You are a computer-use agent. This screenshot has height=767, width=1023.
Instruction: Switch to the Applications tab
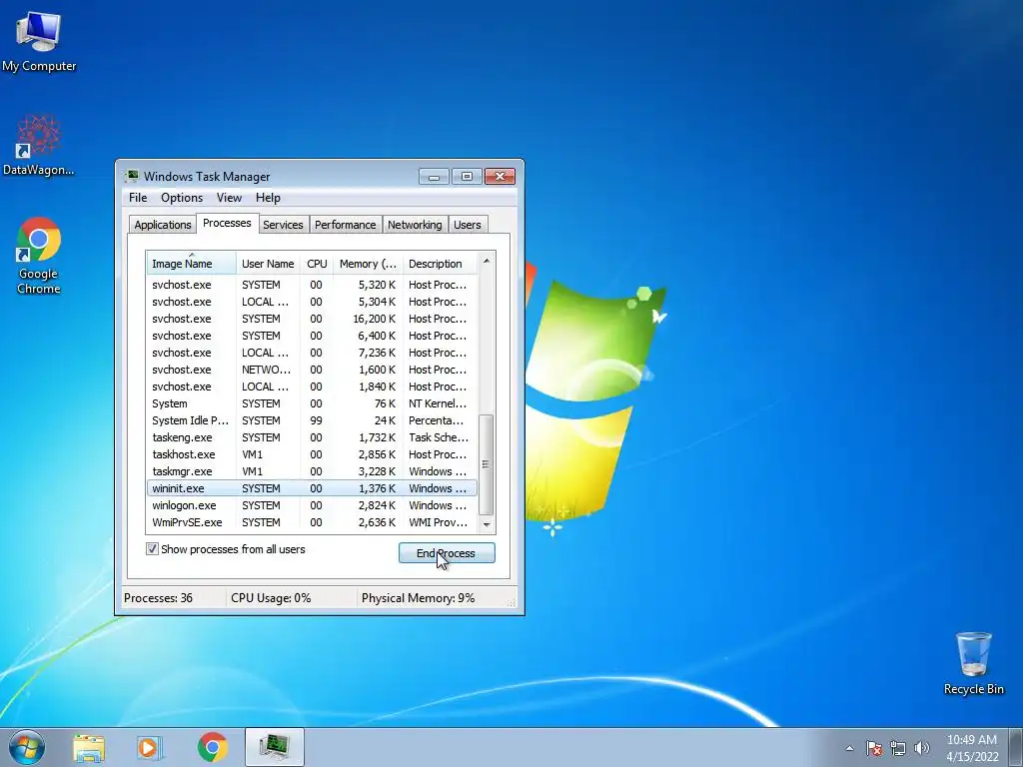tap(163, 225)
